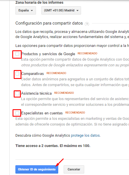
Task: Click the Asistencia técnica label text
Action: click(36, 94)
